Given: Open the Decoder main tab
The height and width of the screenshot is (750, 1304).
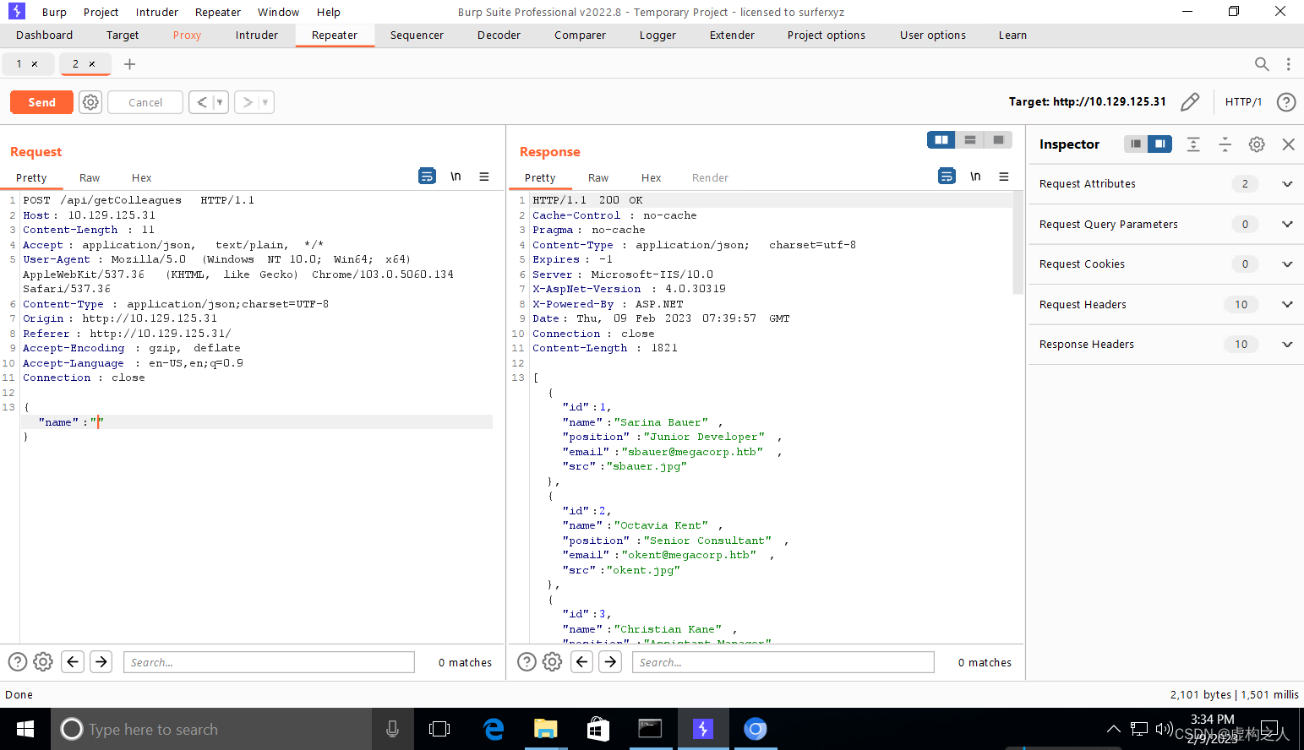Looking at the screenshot, I should (499, 35).
